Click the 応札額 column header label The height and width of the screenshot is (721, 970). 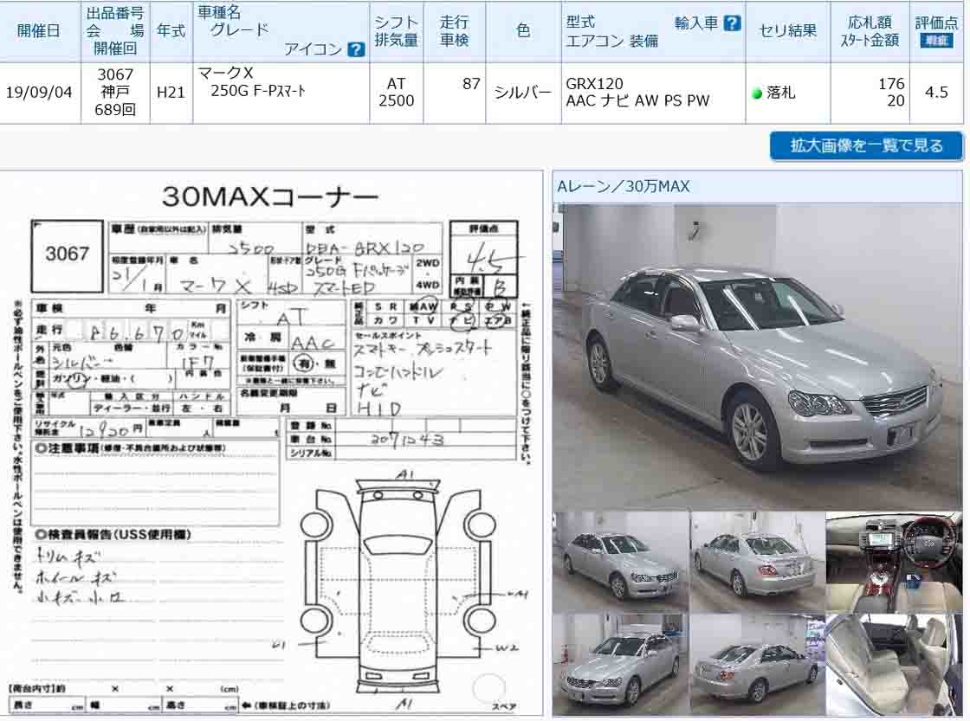870,23
